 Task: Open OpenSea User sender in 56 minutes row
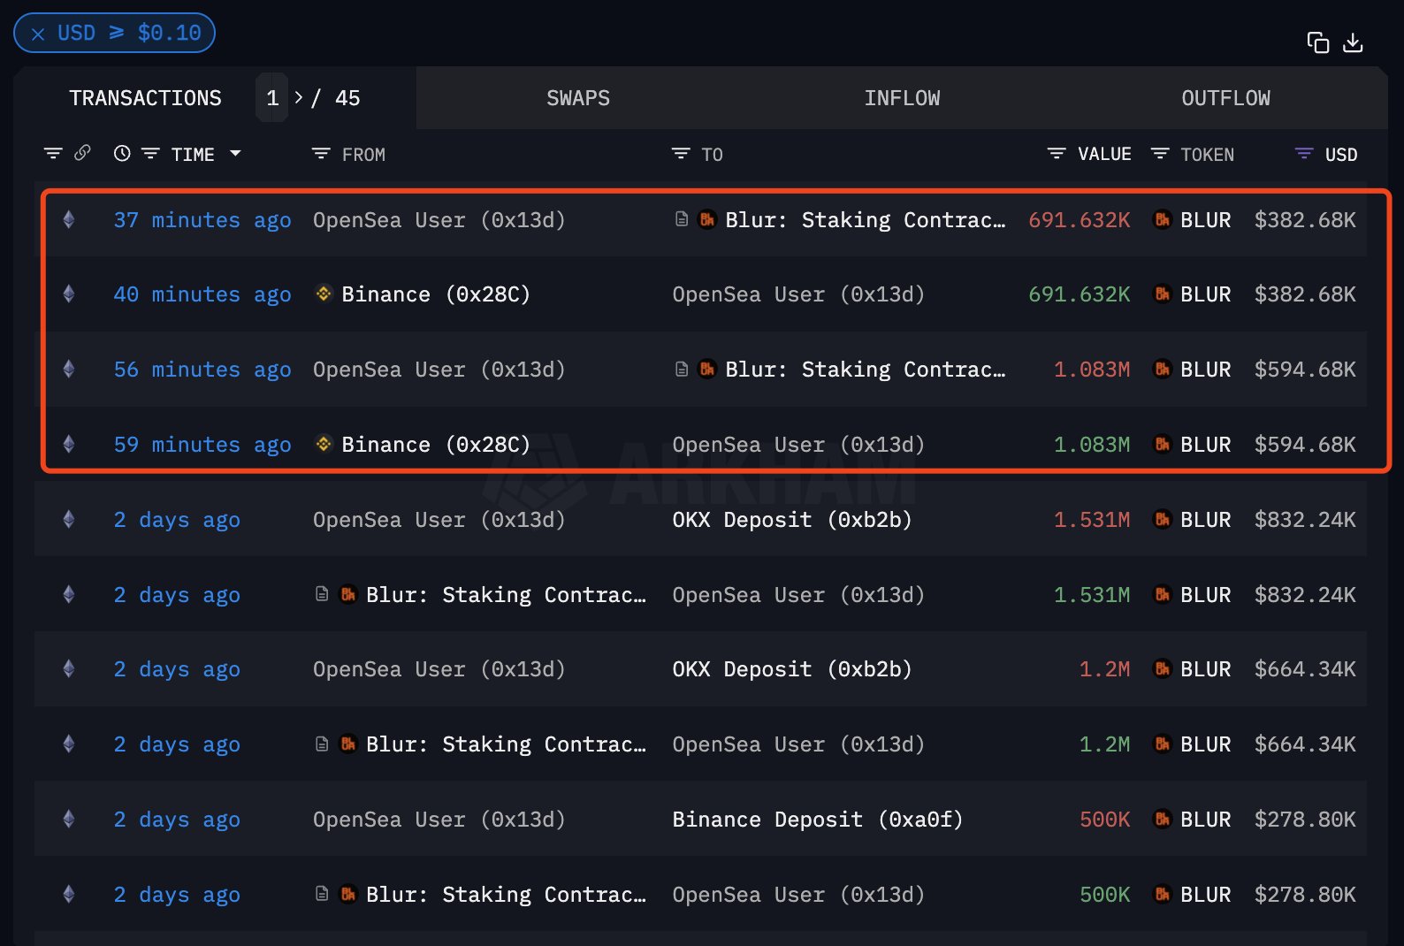[x=439, y=370]
